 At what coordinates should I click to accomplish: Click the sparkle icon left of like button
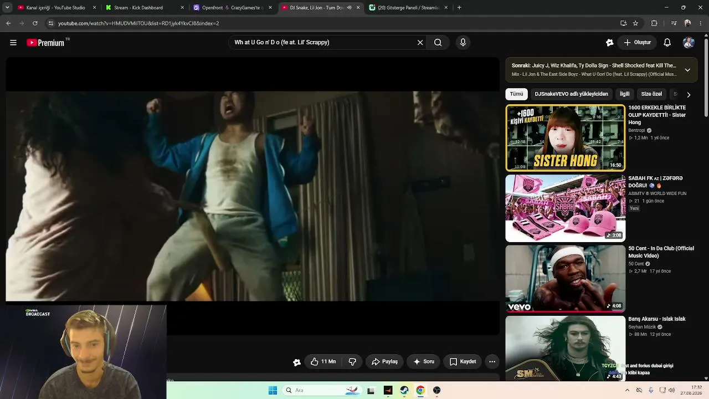(297, 362)
